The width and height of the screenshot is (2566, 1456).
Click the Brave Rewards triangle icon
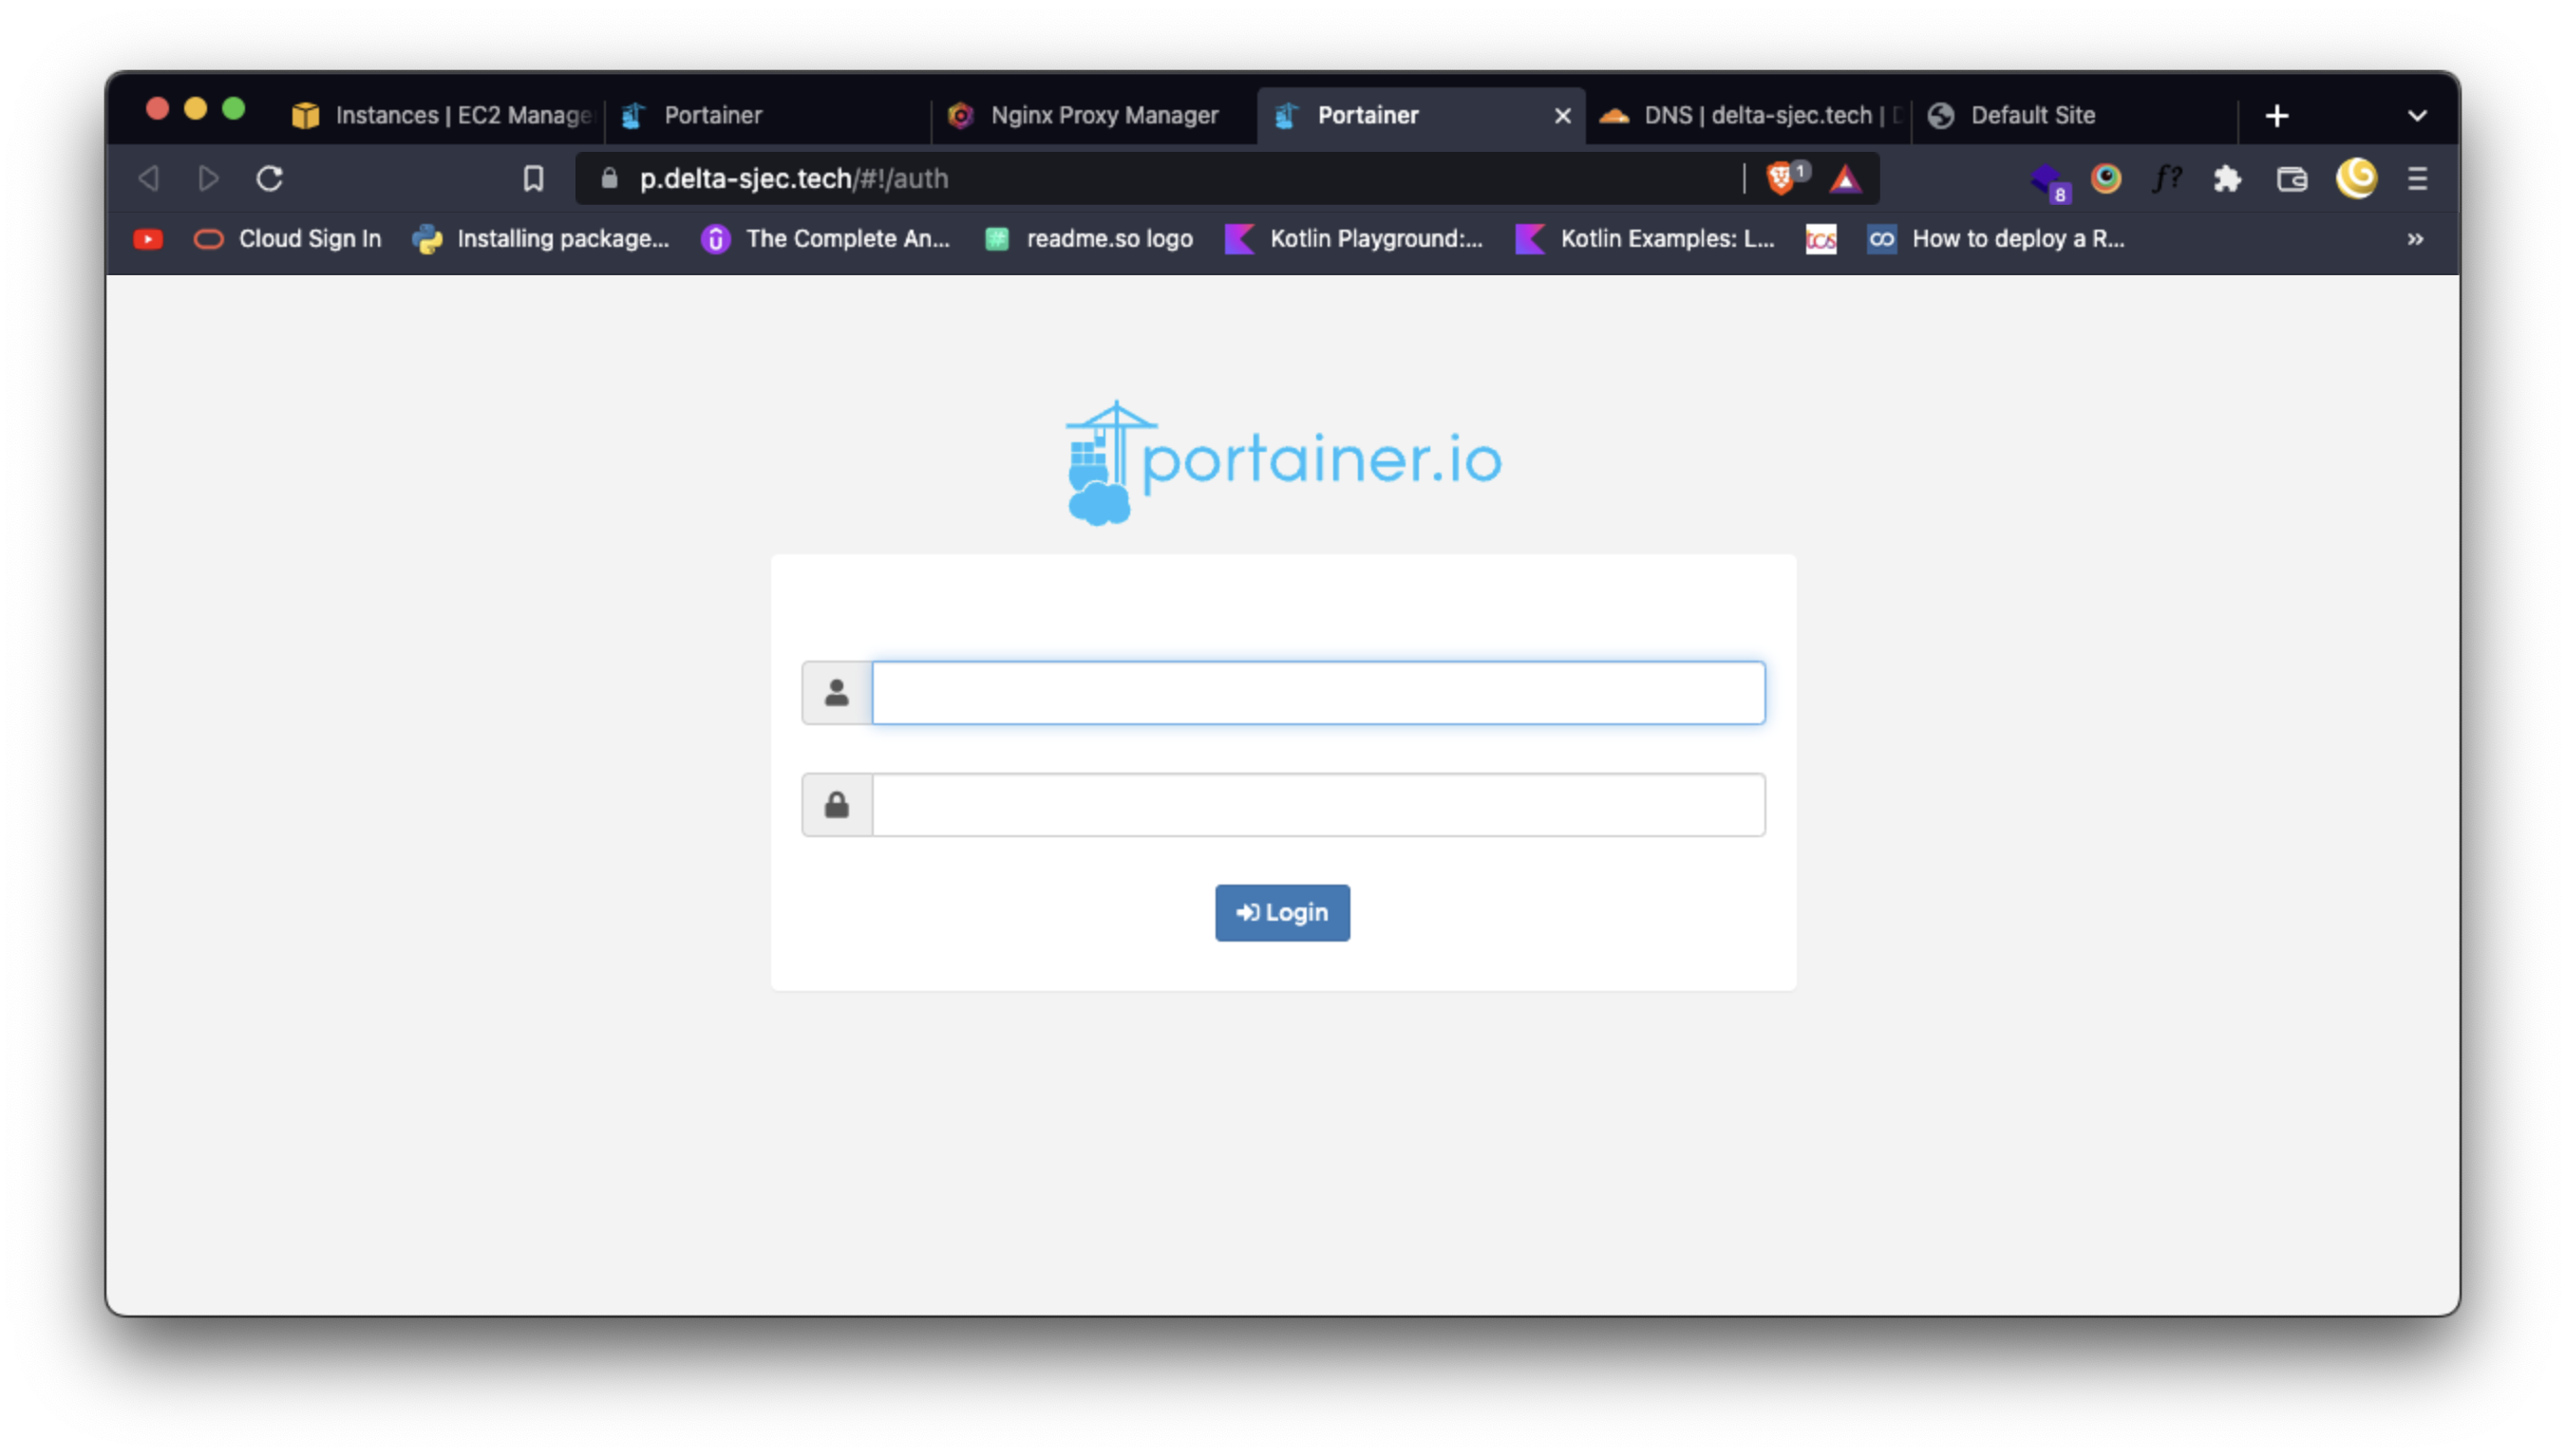pos(1844,179)
